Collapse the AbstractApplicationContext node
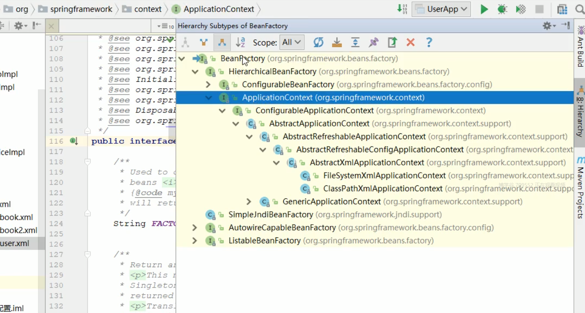The image size is (585, 313). pos(236,124)
